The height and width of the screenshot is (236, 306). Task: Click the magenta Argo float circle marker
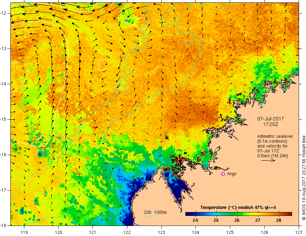[x=223, y=174]
